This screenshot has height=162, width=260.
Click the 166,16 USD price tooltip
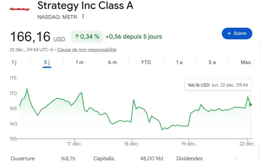pyautogui.click(x=218, y=85)
